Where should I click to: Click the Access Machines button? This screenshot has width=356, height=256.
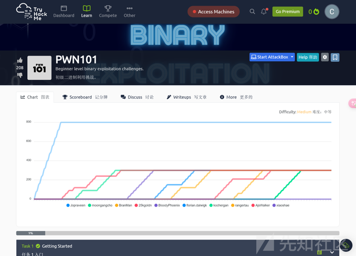214,11
